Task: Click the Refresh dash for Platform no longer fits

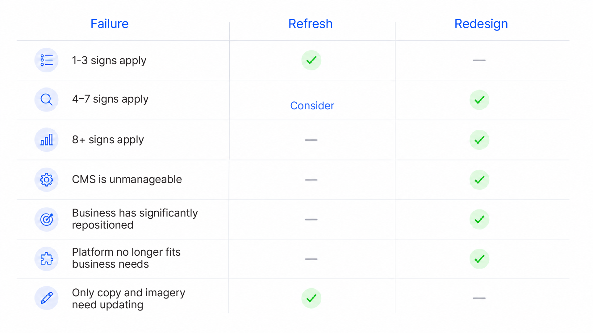Action: [x=311, y=259]
